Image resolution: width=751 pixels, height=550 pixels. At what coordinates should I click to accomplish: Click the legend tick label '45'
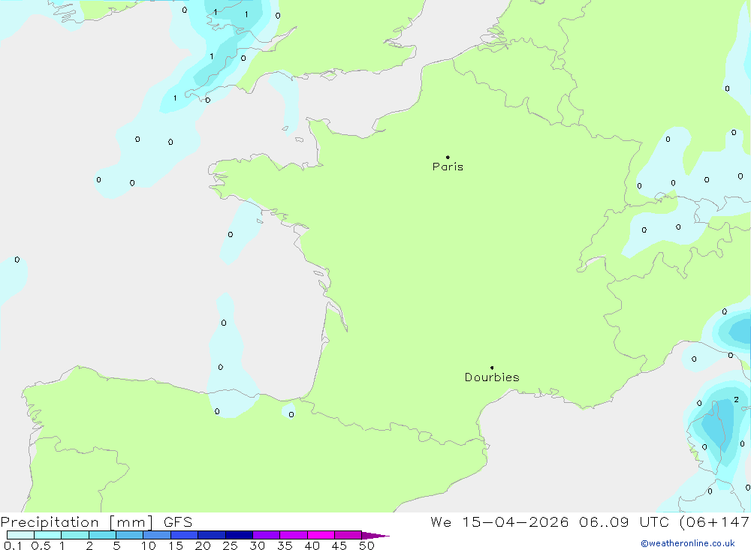pos(339,545)
